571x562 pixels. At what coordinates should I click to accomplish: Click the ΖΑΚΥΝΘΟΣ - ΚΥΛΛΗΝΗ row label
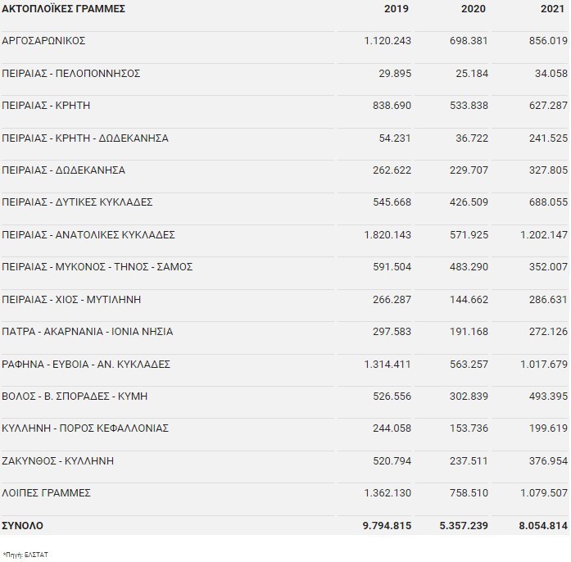point(57,461)
